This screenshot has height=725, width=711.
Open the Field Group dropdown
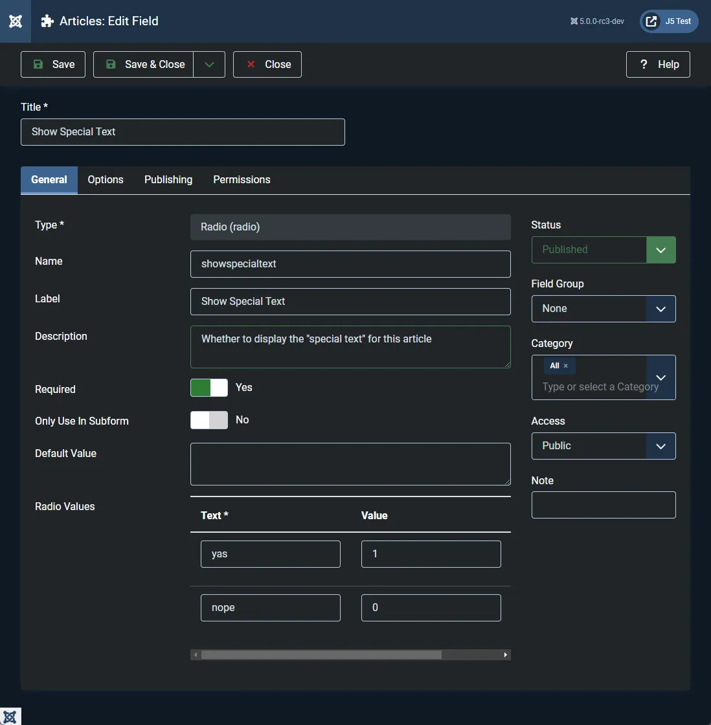point(603,309)
